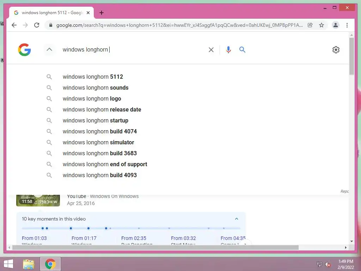Bookmark this page with the star icon
Screen dimensions: 361x271
pos(322,25)
